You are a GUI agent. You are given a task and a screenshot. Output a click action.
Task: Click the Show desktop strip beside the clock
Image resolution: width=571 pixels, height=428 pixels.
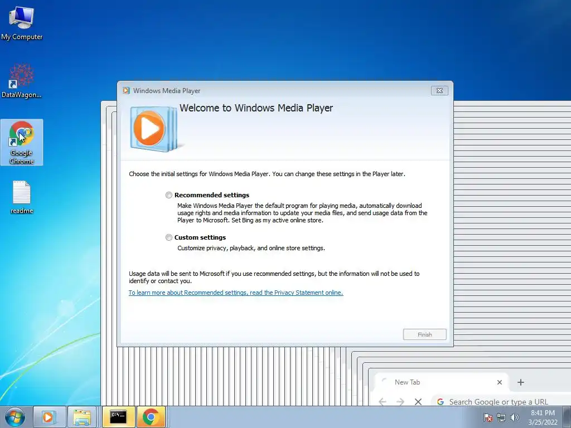pos(567,417)
